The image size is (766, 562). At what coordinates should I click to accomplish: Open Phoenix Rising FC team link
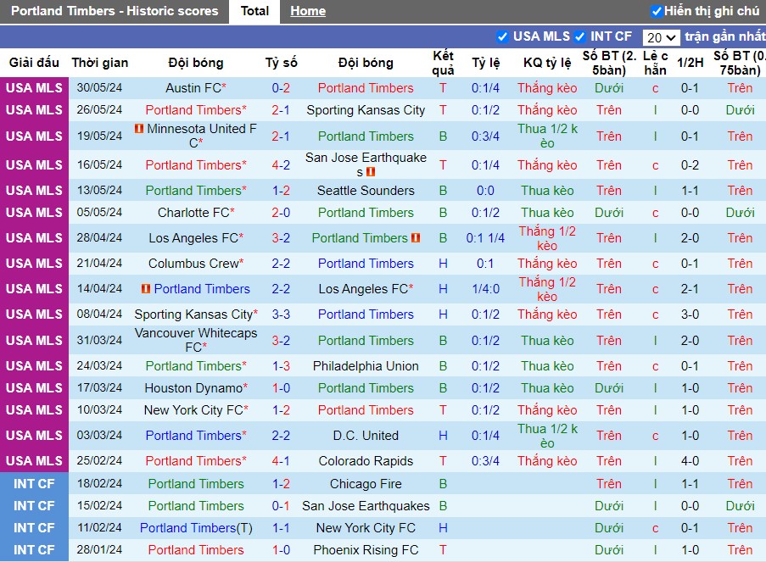click(366, 550)
